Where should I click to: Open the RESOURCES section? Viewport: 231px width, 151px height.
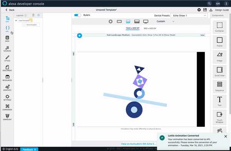[x=7, y=78]
